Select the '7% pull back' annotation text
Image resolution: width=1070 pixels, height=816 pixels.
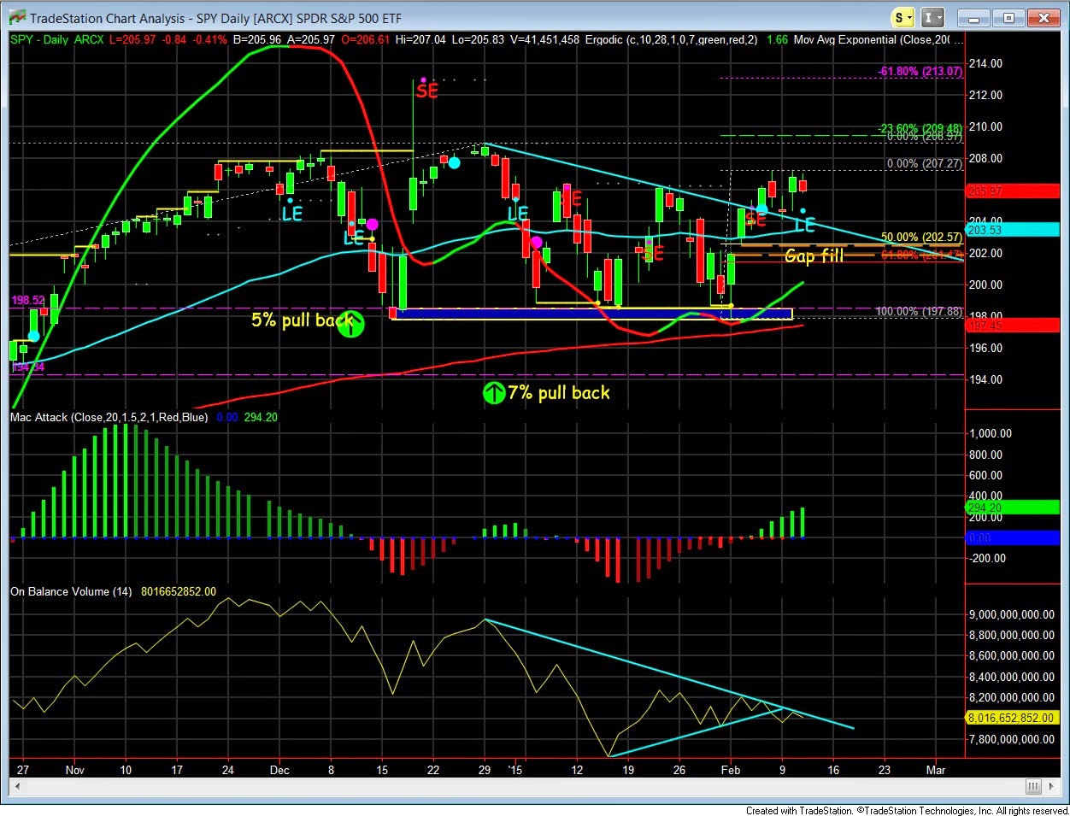click(559, 393)
